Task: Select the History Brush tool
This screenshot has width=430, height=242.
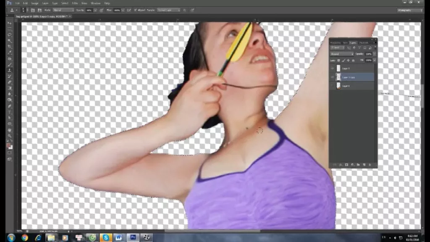Action: (x=10, y=76)
